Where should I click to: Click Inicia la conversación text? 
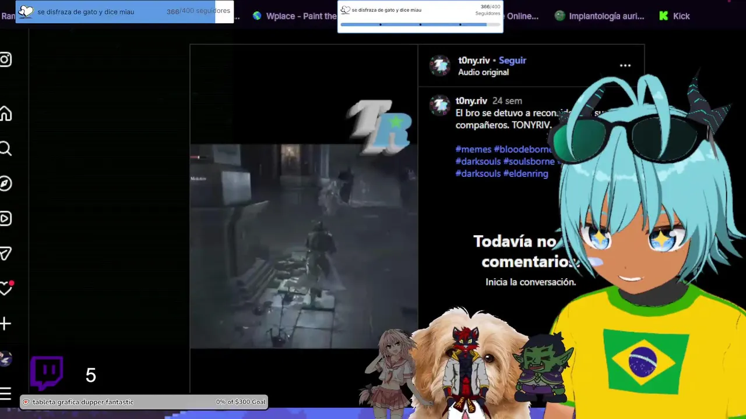[530, 282]
